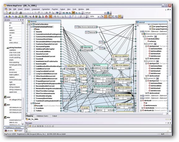The image size is (179, 142).
Task: Insert XML schema/file component icon
Action: point(7,17)
